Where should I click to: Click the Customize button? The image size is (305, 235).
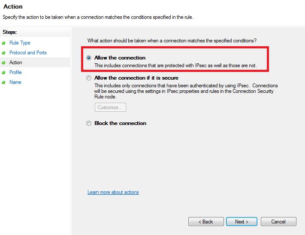click(x=110, y=107)
